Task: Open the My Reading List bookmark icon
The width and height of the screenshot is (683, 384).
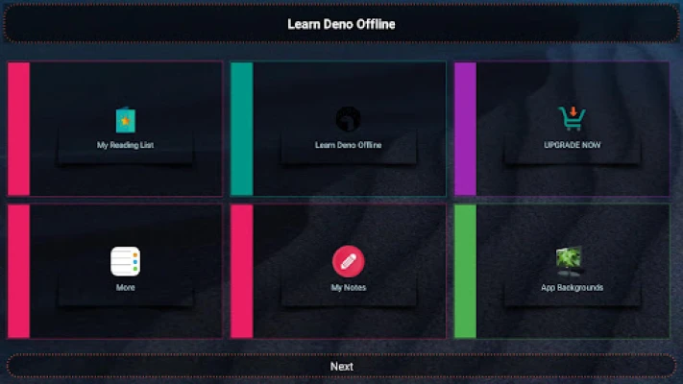Action: coord(125,120)
